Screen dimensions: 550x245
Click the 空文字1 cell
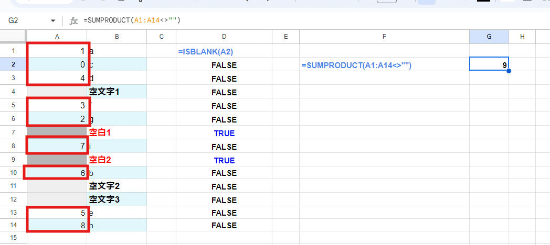[x=117, y=92]
